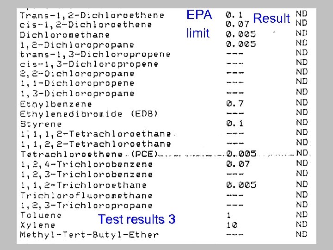Click the blue Test results 3 caption

tap(136, 219)
